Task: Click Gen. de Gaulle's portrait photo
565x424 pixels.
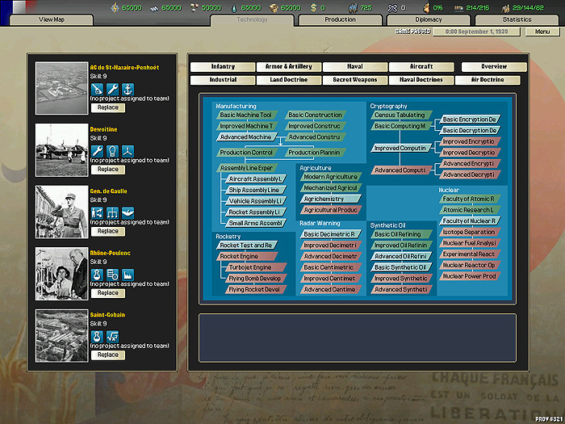Action: pyautogui.click(x=61, y=212)
